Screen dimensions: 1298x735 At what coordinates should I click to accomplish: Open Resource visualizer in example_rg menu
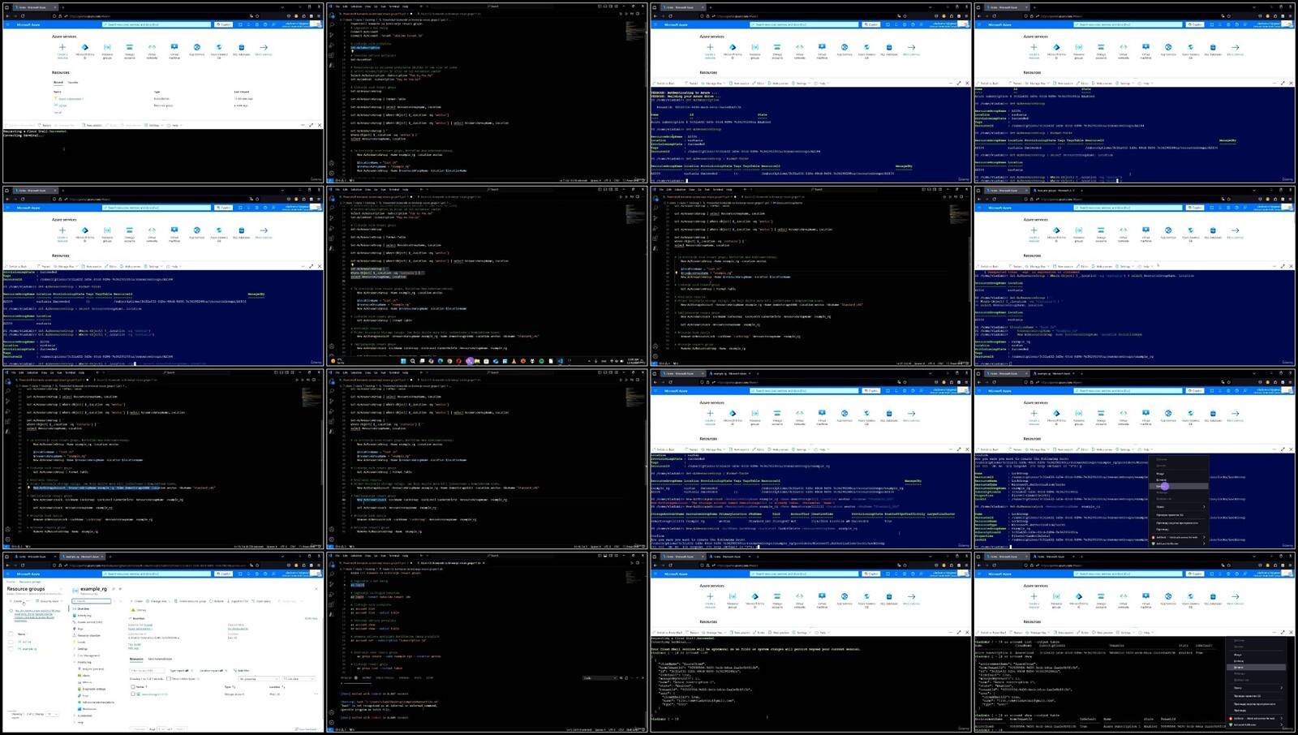pos(87,635)
